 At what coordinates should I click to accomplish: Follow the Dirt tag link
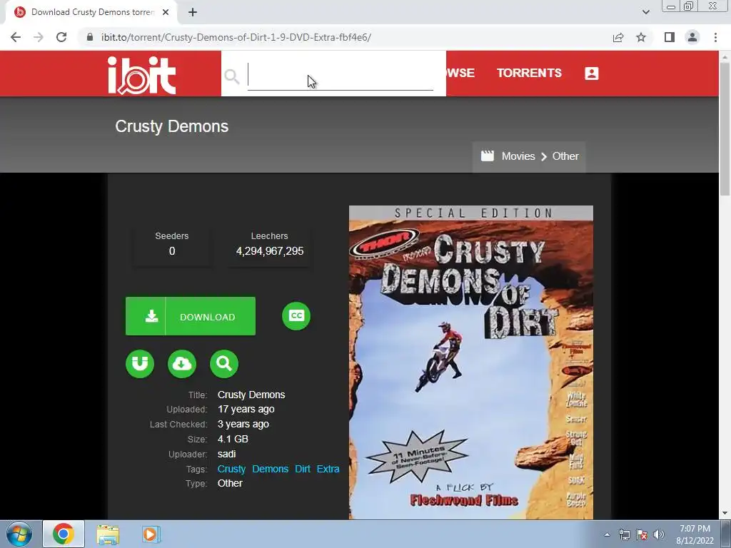click(x=303, y=469)
